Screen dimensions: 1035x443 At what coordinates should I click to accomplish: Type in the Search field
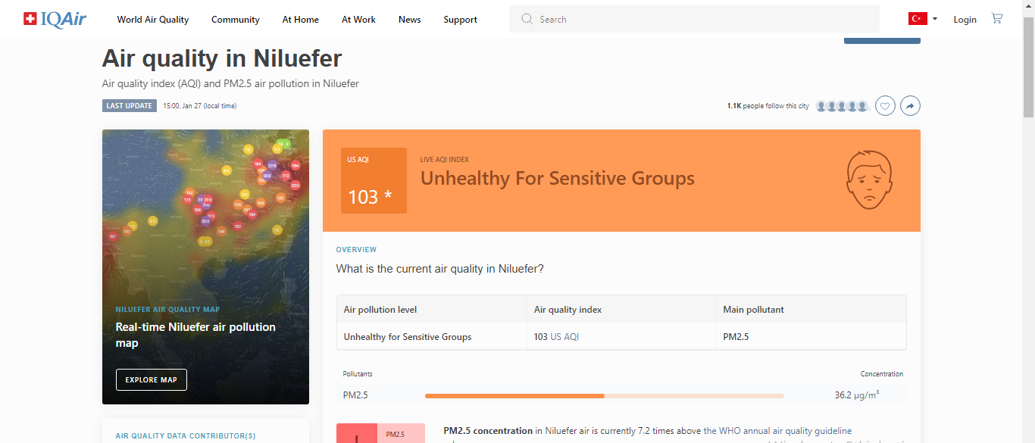coord(705,20)
